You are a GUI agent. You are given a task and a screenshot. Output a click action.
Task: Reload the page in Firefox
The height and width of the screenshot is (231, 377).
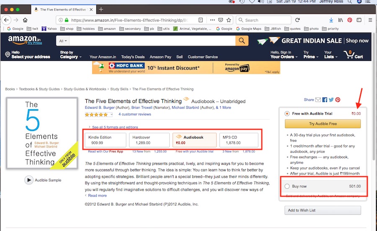click(x=297, y=20)
